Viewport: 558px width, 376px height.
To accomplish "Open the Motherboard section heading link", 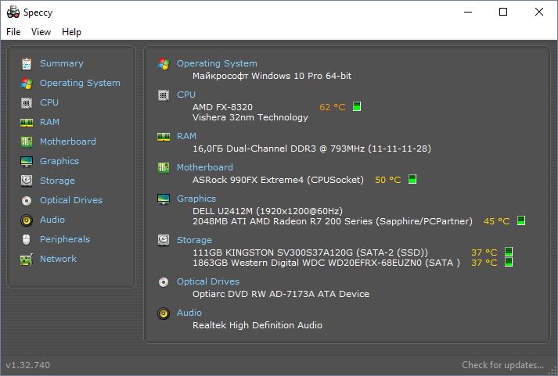I will (x=205, y=167).
